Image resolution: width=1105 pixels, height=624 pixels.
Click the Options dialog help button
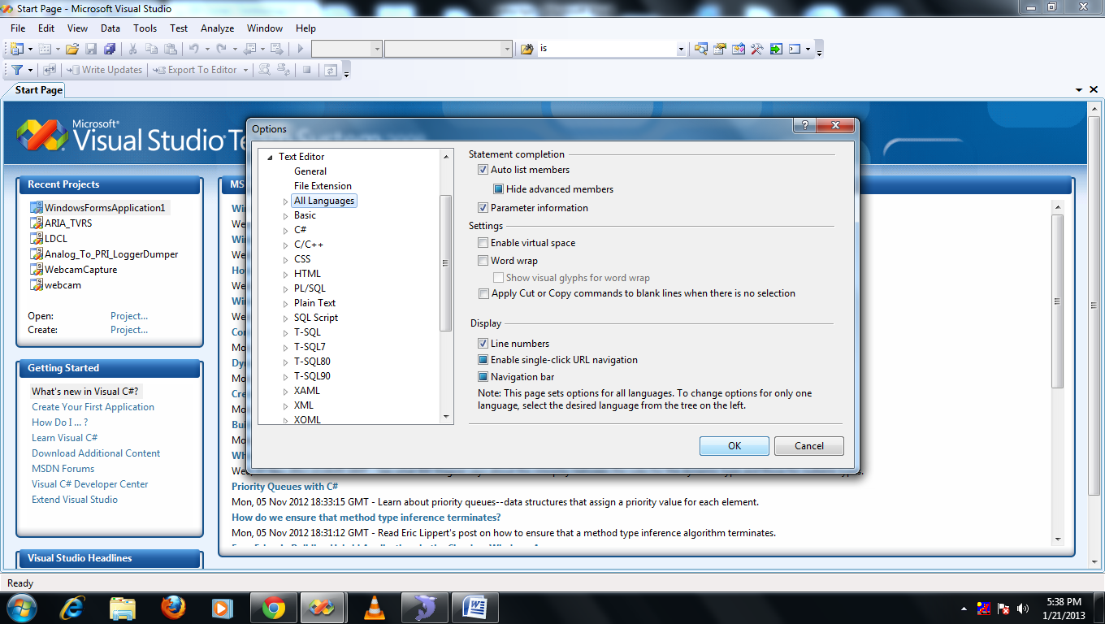tap(804, 125)
